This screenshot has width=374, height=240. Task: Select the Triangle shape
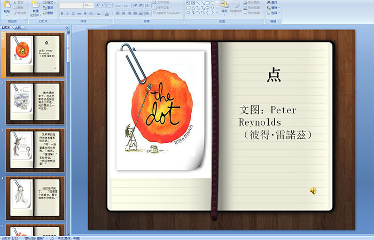click(x=193, y=8)
